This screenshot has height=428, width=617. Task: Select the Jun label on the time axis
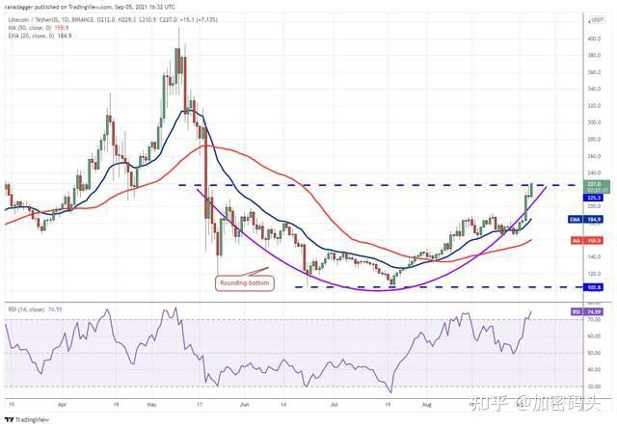click(244, 404)
